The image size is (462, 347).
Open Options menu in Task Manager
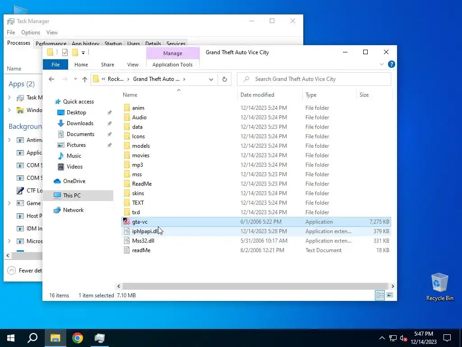31,33
